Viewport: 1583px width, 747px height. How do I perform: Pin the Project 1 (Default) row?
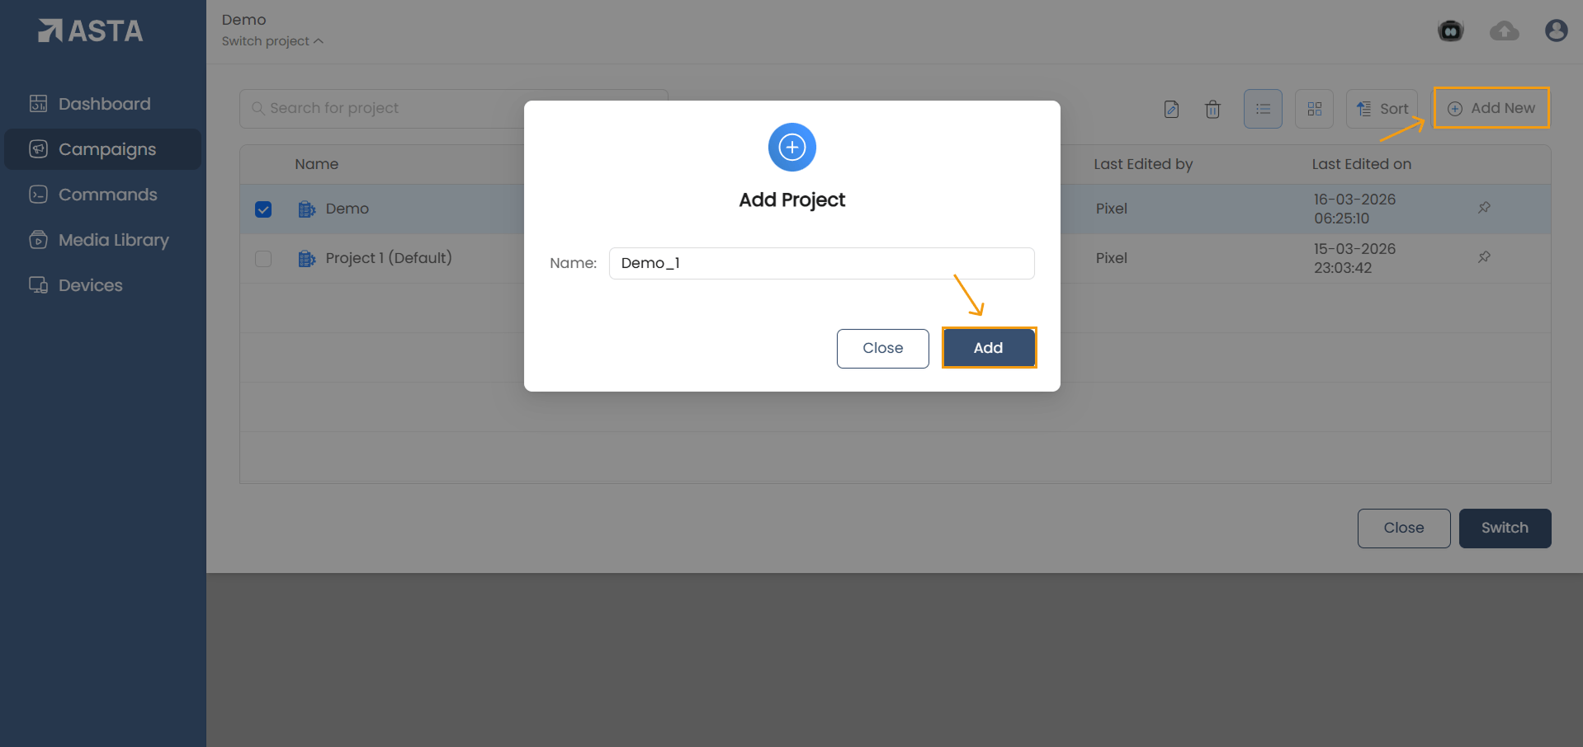pyautogui.click(x=1484, y=257)
